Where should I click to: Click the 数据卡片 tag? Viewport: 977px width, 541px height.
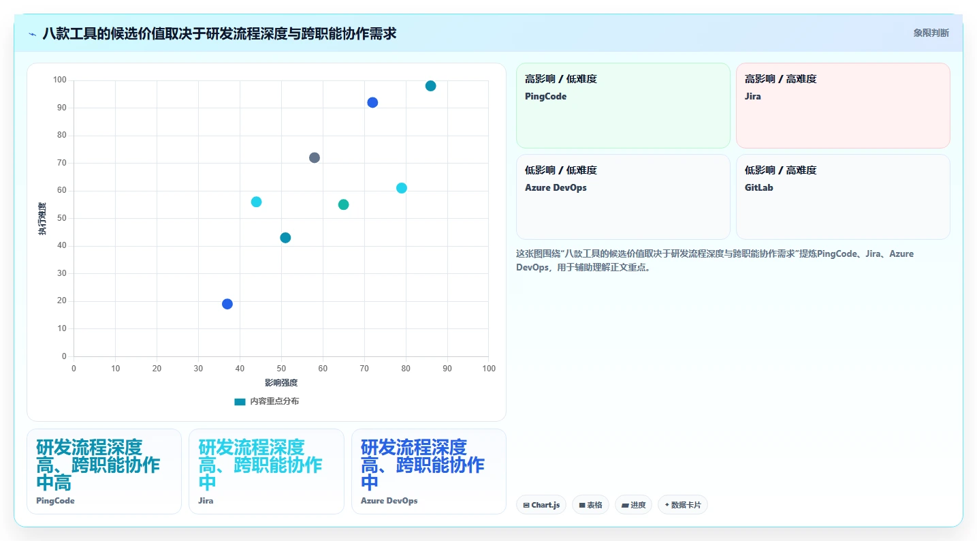pyautogui.click(x=682, y=505)
